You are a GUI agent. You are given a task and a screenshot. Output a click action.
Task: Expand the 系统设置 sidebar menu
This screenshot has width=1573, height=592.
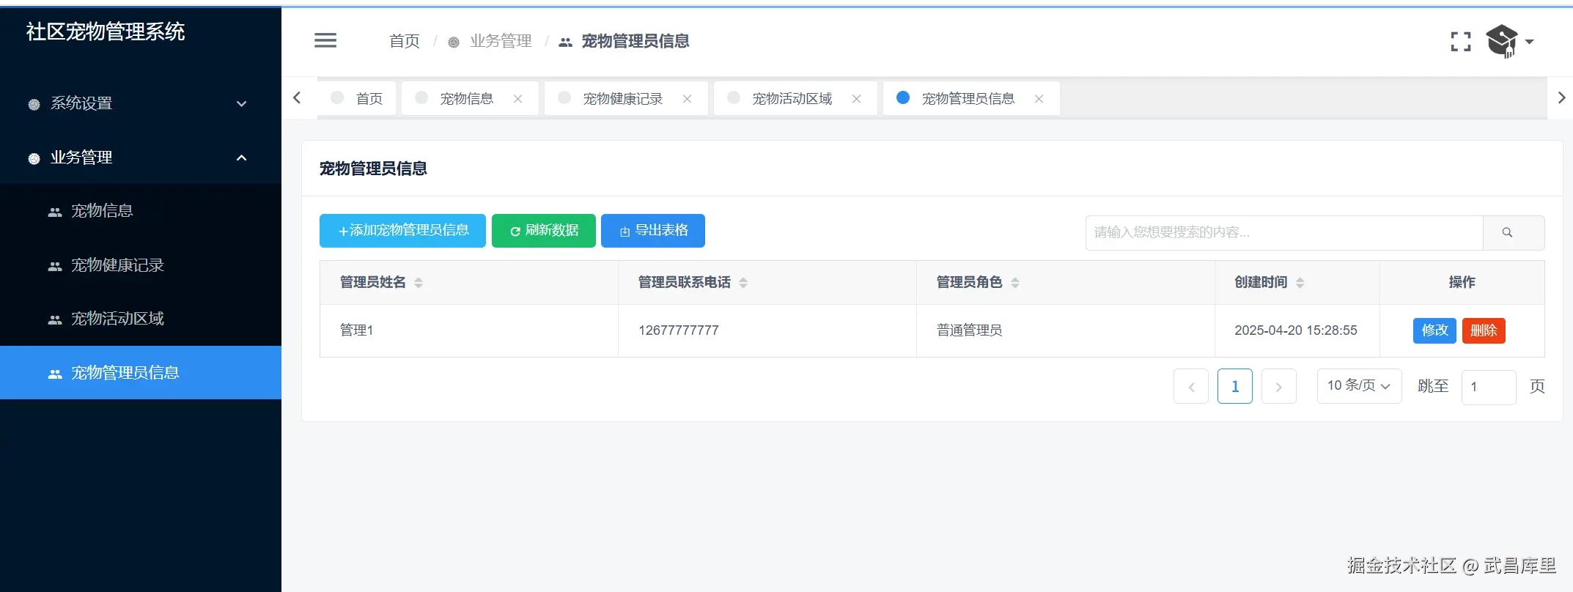coord(141,103)
